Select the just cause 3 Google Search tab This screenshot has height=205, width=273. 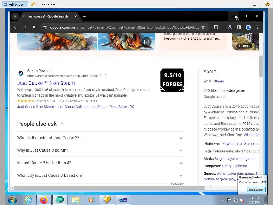pos(48,16)
